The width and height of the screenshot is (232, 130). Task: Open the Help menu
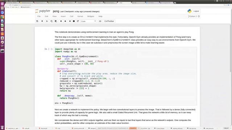[100, 16]
